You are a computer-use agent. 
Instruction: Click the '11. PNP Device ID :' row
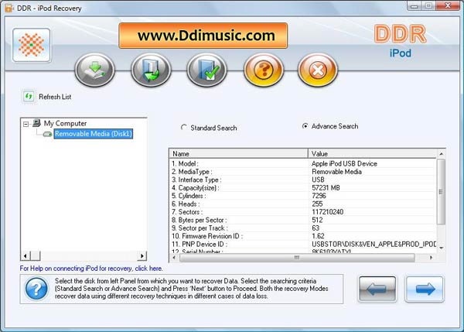[200, 245]
